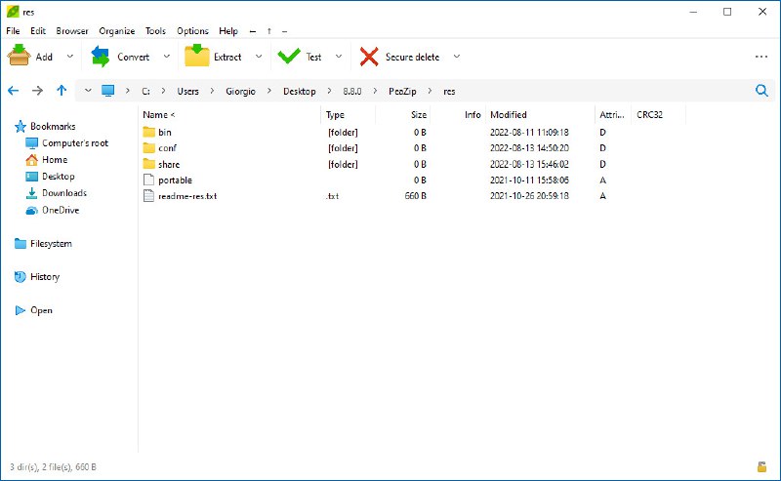Open search with the magnifier icon
The image size is (781, 481).
(761, 91)
